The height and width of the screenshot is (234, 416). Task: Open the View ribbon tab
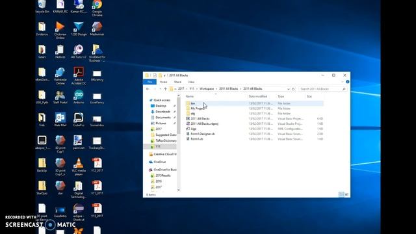pos(191,82)
